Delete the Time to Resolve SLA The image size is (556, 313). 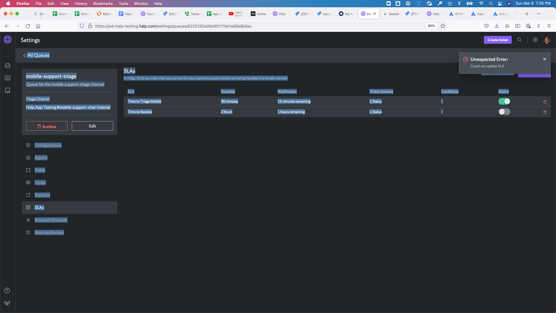point(545,112)
